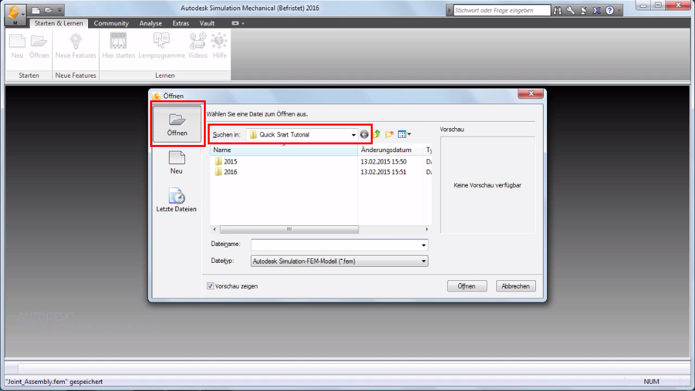
Task: Open the Analyse ribbon tab
Action: point(151,23)
